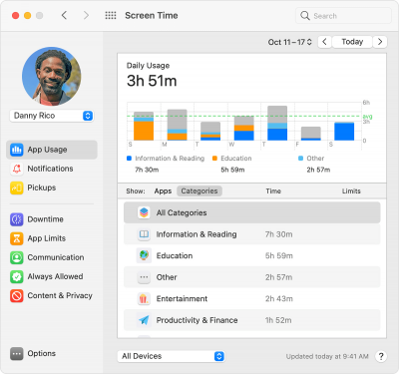Viewport: 399px width, 374px height.
Task: Select the Information & Reading row
Action: [x=252, y=234]
